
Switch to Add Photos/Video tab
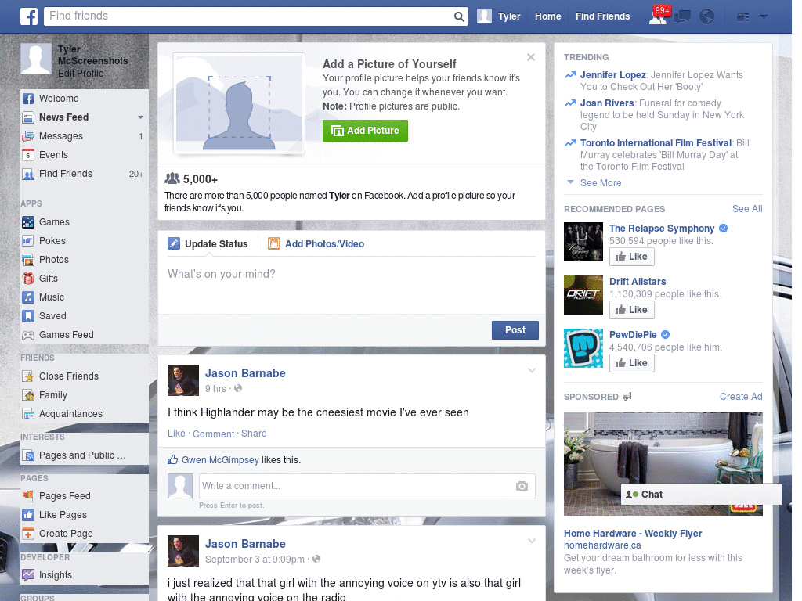click(316, 244)
